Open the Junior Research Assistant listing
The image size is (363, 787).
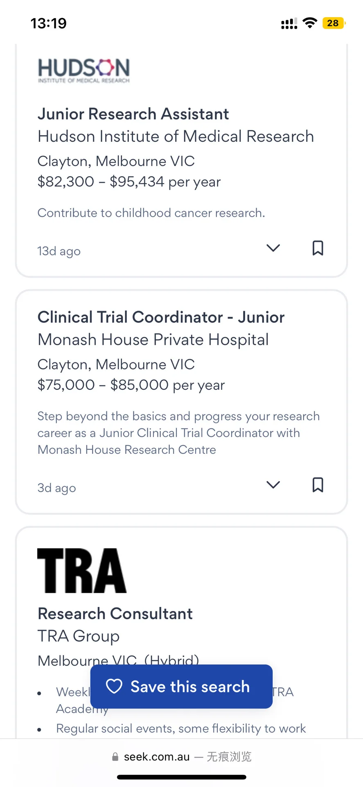tap(133, 114)
